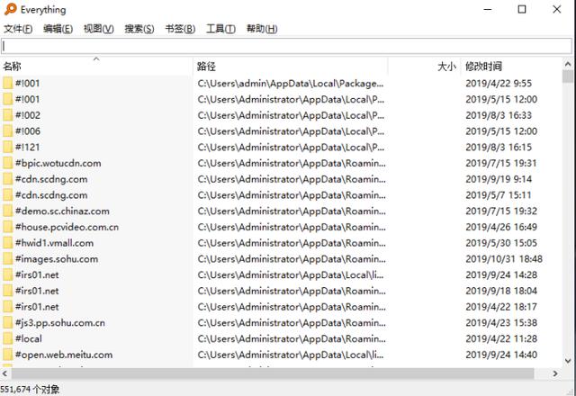Image resolution: width=576 pixels, height=396 pixels.
Task: Select the #local folder name
Action: [29, 338]
